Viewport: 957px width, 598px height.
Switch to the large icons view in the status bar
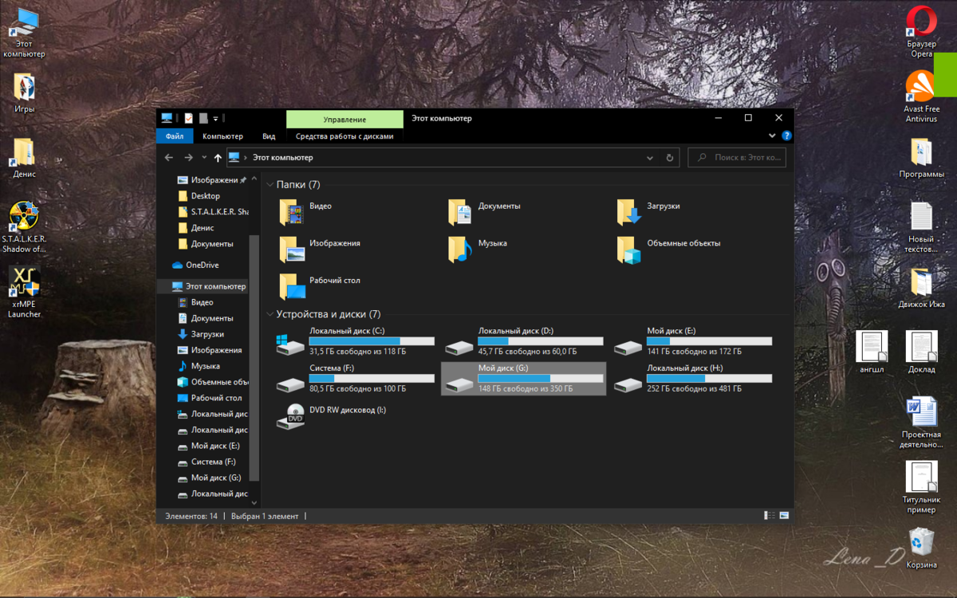point(784,516)
